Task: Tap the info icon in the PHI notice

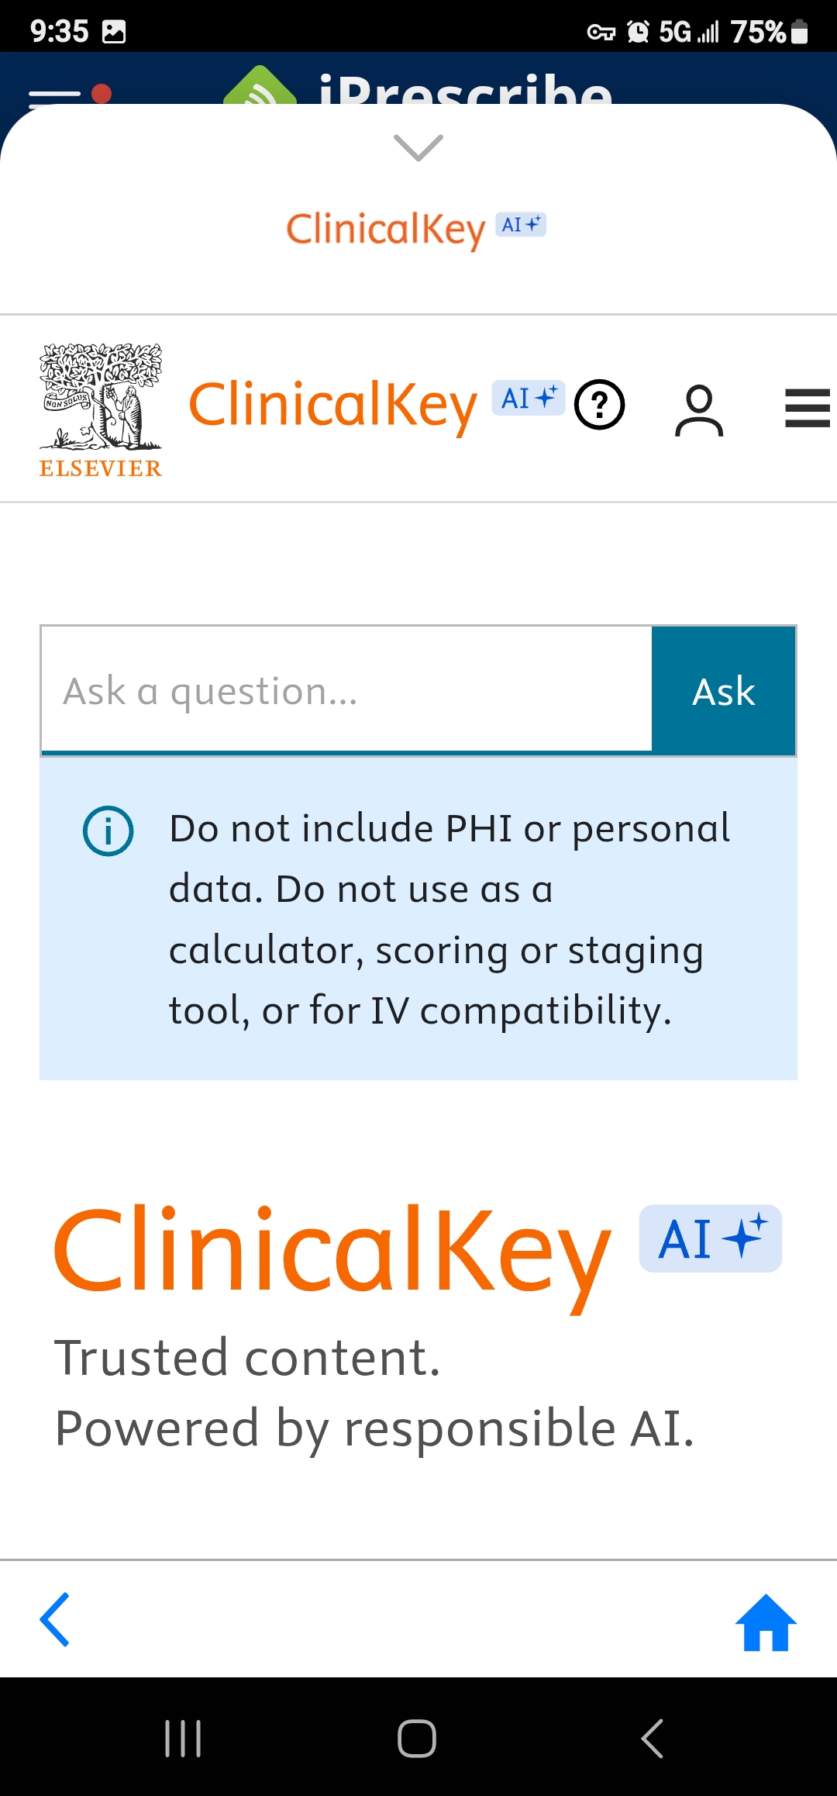Action: click(108, 831)
